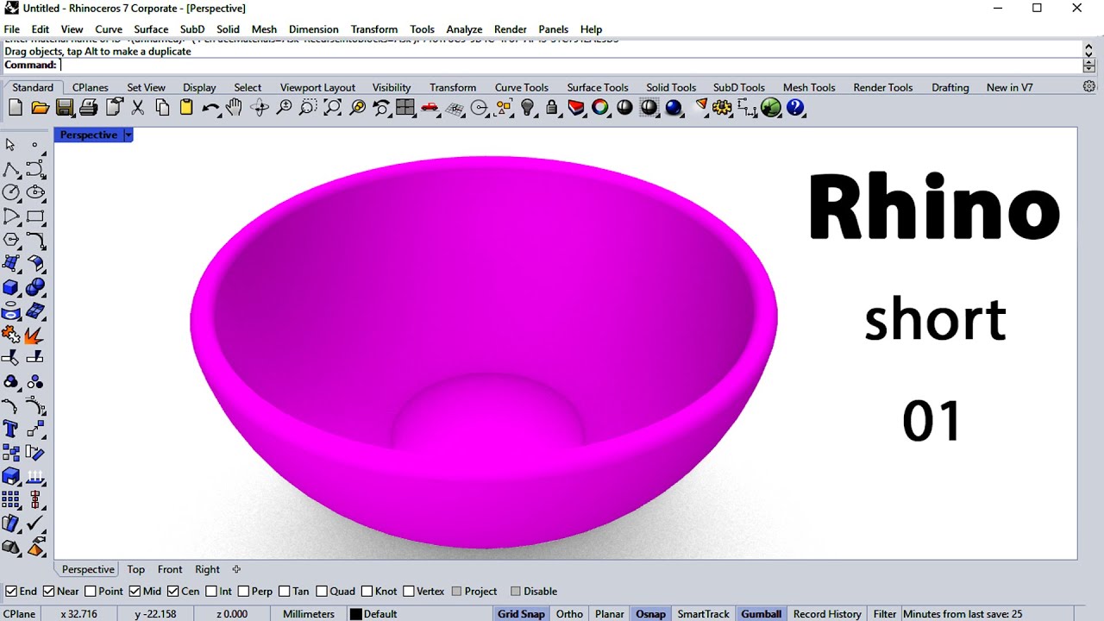Viewport: 1104px width, 621px height.
Task: Click the Copy icon in toolbar
Action: [162, 108]
